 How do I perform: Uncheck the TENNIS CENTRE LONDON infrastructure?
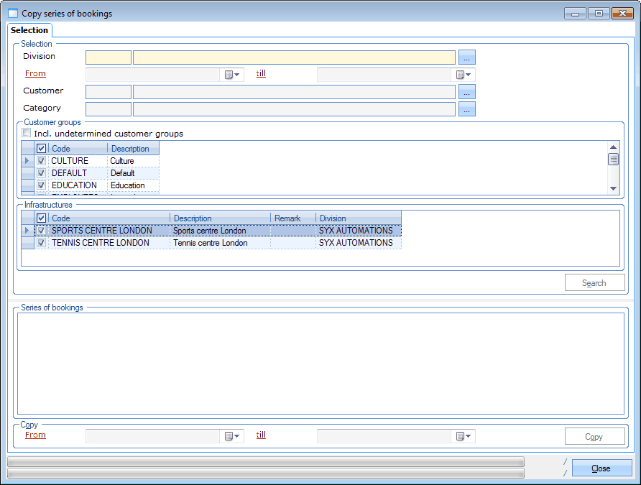pyautogui.click(x=42, y=243)
